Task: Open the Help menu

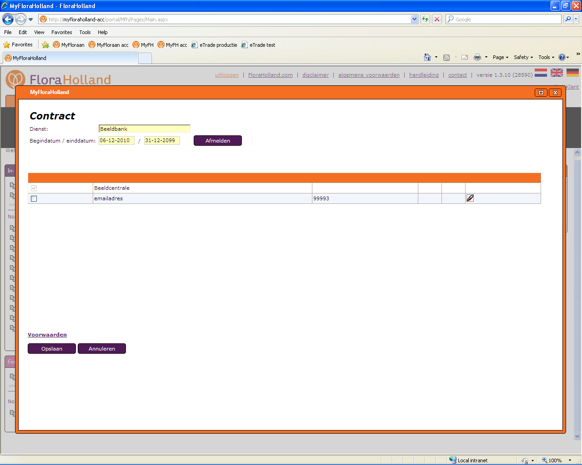Action: (x=103, y=32)
